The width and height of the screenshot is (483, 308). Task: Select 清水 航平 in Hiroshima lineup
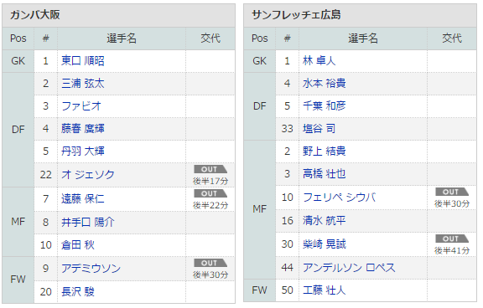pyautogui.click(x=324, y=220)
